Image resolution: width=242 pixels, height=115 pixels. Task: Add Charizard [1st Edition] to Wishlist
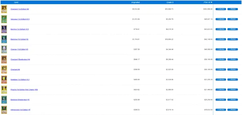click(x=233, y=9)
